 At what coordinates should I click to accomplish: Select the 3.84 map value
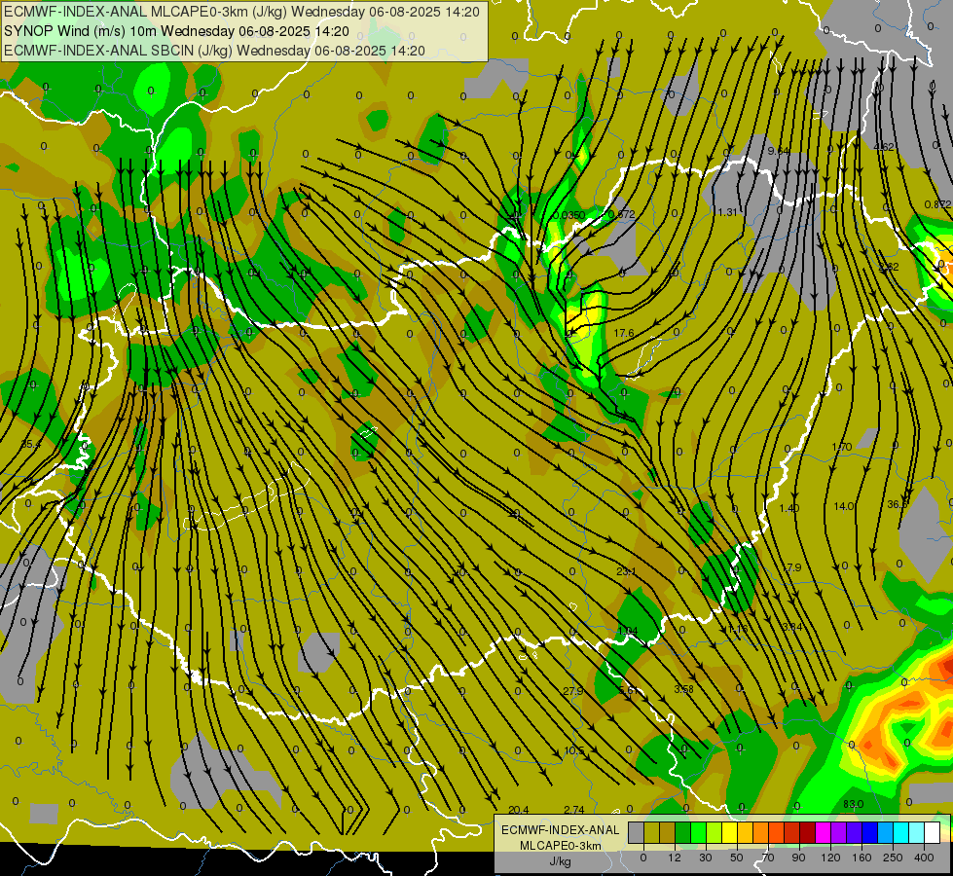pyautogui.click(x=792, y=627)
